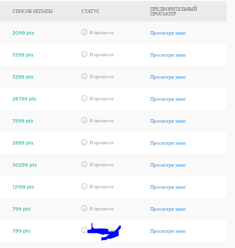Click the ПРЕДВОРИТЕЛЬНЫЙ ПРОСМОТР column header
The width and height of the screenshot is (235, 248).
pyautogui.click(x=173, y=11)
